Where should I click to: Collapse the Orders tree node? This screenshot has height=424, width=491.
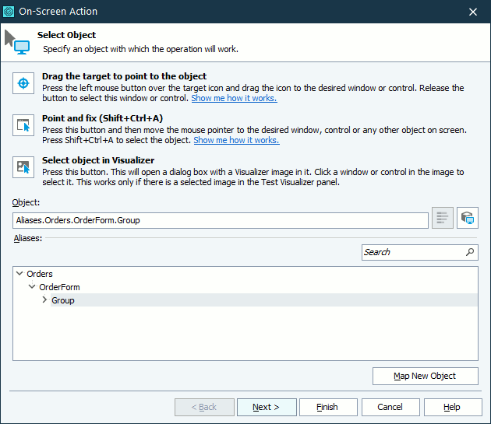tap(19, 274)
